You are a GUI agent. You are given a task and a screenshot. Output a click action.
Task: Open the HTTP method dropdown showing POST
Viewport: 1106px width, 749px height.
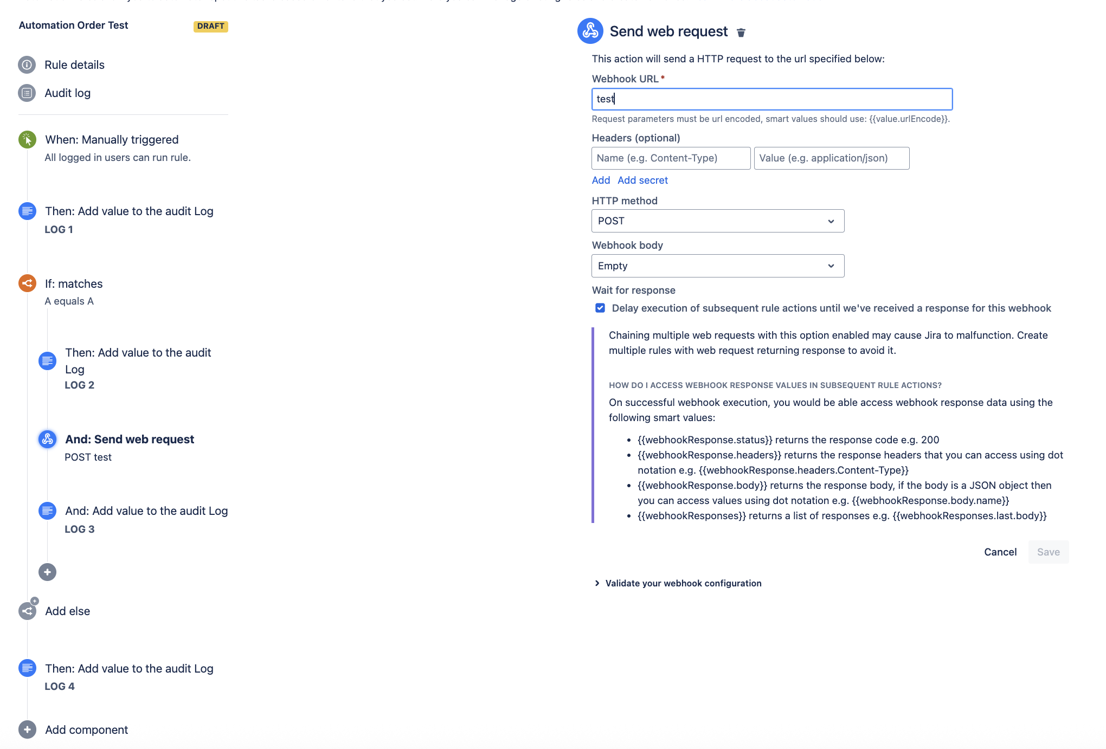click(x=717, y=221)
